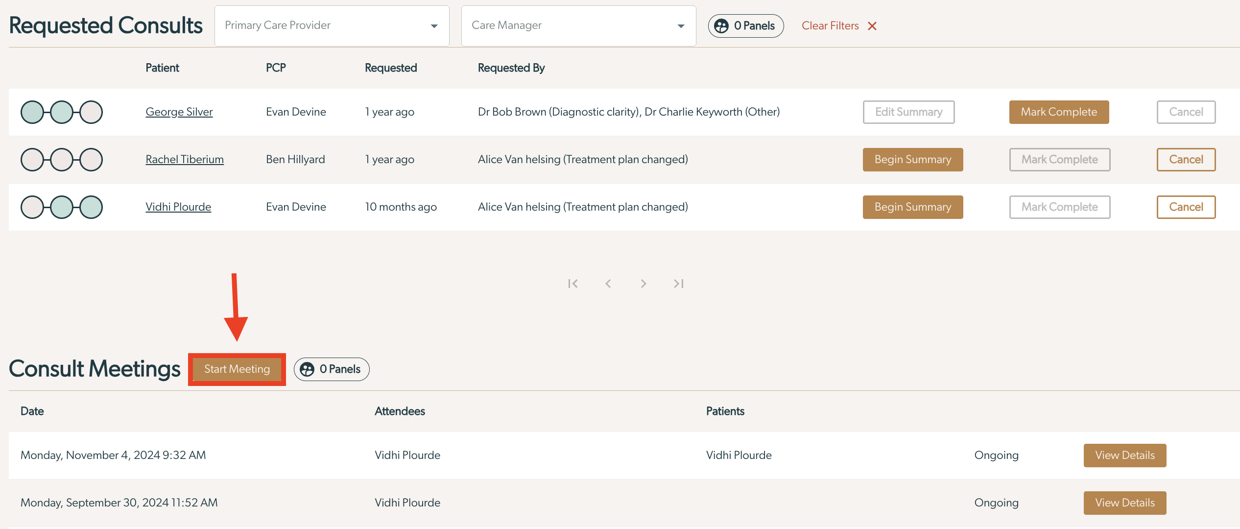Go to previous page of consults
This screenshot has height=529, width=1240.
click(608, 284)
